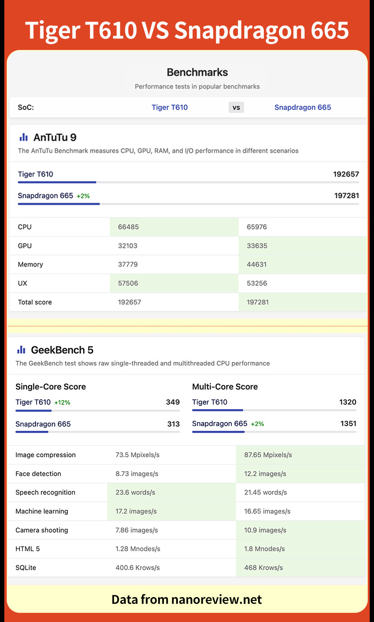Click the CPU row label

click(25, 227)
